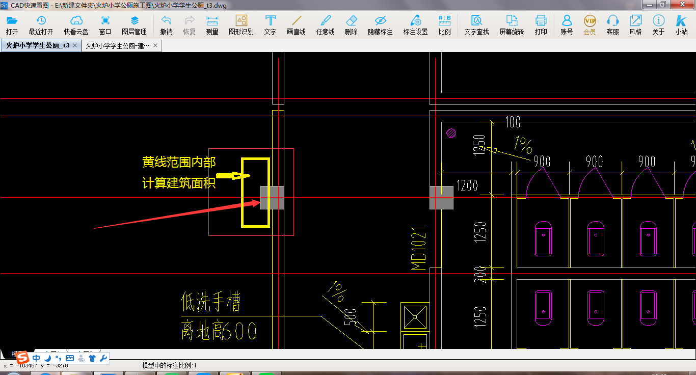Toggle the punctuation mode icon on IME bar
This screenshot has width=696, height=375.
click(58, 358)
